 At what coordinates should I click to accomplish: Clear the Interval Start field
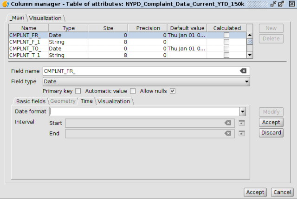(x=227, y=123)
